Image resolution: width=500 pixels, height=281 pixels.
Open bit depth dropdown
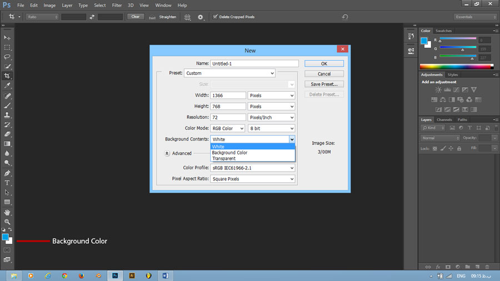(271, 128)
